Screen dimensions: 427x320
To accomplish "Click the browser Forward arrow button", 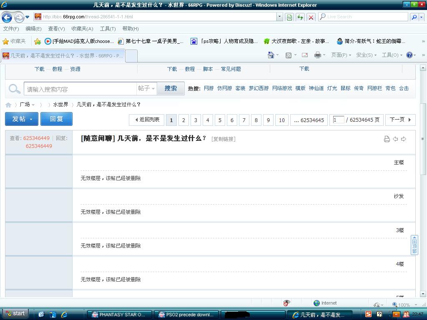I will tap(19, 17).
